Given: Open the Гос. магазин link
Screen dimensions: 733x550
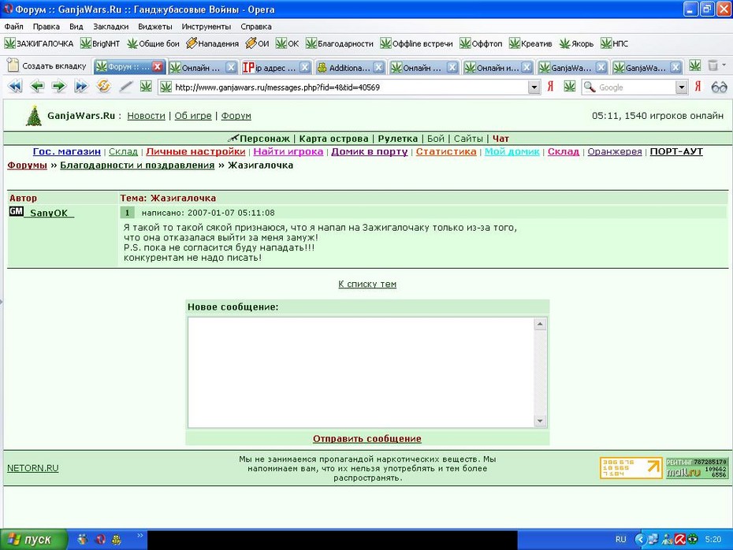Looking at the screenshot, I should coord(67,151).
